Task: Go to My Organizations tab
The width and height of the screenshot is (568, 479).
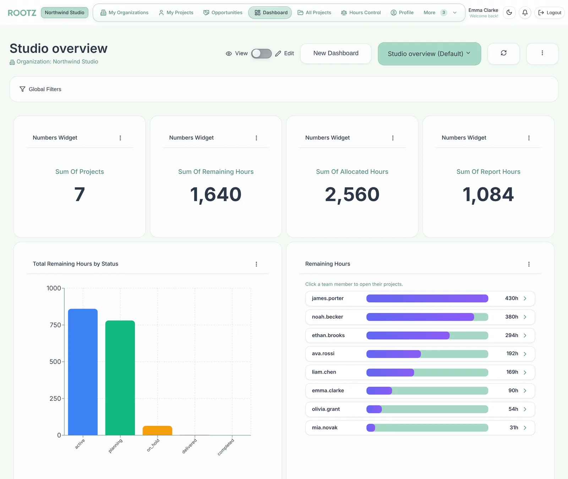Action: click(x=124, y=13)
